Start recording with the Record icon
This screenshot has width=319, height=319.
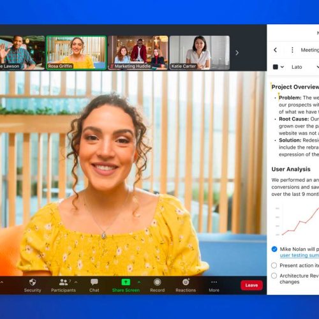pos(157,282)
